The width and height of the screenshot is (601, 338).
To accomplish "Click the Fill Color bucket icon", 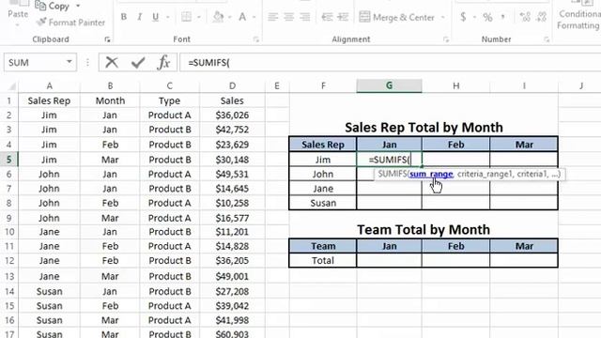I will [x=218, y=17].
